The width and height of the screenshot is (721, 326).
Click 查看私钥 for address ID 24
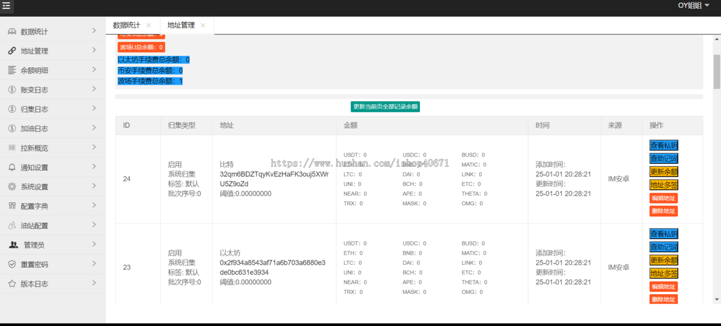pyautogui.click(x=663, y=145)
